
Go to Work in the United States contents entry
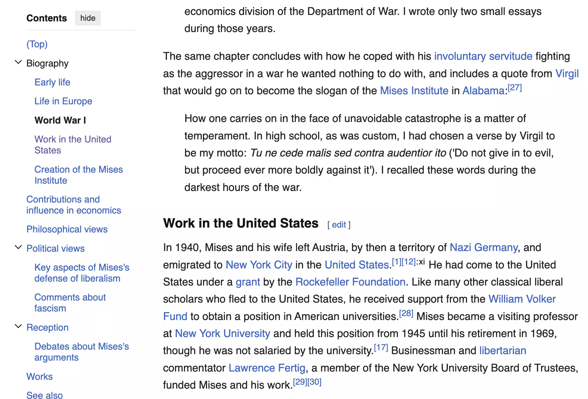73,145
